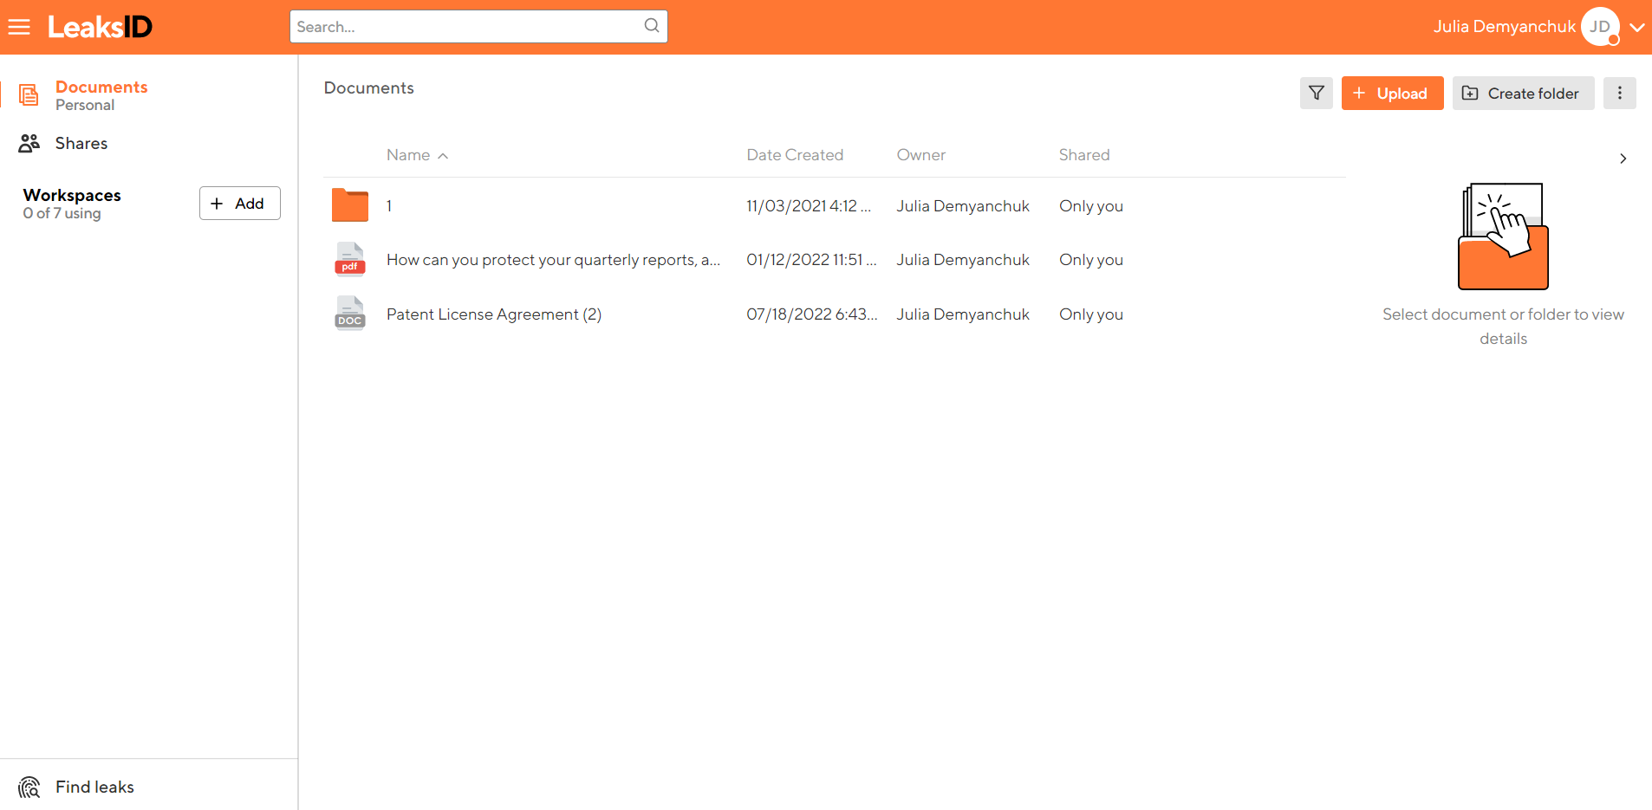
Task: Click owner Julia Demyanchuk in folder 1 row
Action: [x=963, y=206]
